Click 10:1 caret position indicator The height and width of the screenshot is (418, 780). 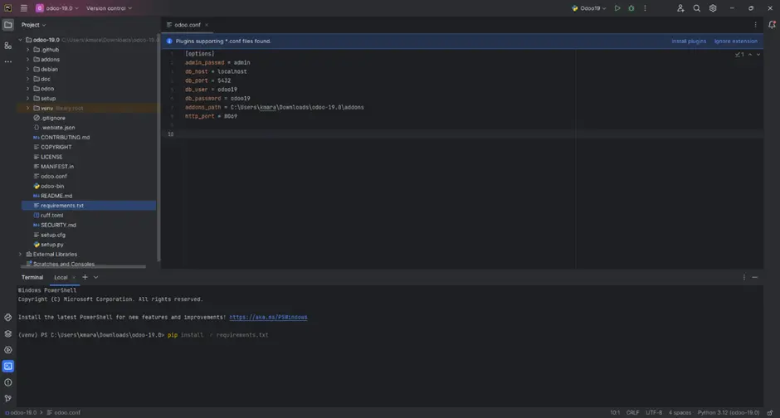click(x=615, y=412)
